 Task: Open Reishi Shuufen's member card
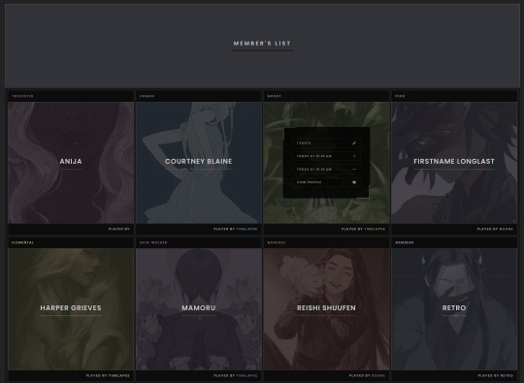click(326, 309)
